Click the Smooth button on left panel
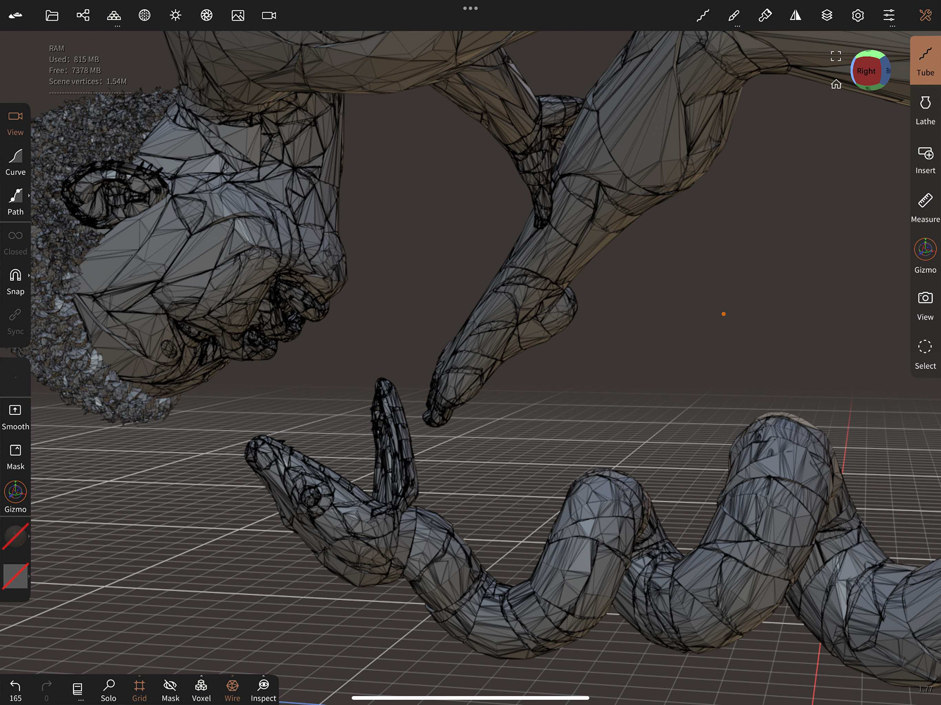This screenshot has width=941, height=705. (x=15, y=416)
